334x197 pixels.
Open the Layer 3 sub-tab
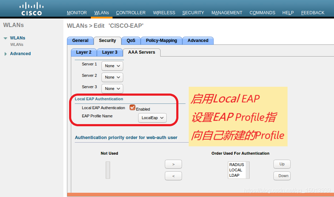pos(110,52)
